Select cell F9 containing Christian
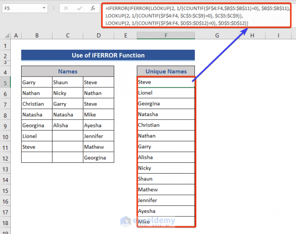The image size is (296, 234). pyautogui.click(x=166, y=125)
